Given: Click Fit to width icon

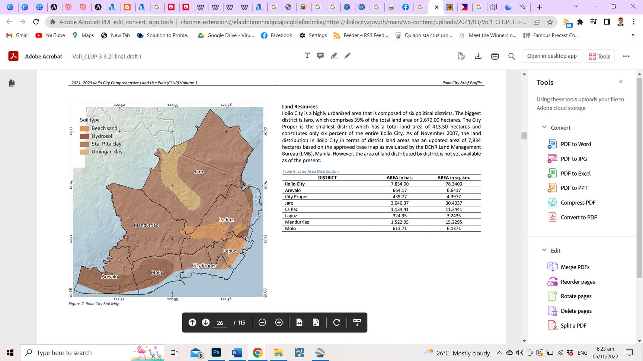Looking at the screenshot, I should [x=300, y=322].
